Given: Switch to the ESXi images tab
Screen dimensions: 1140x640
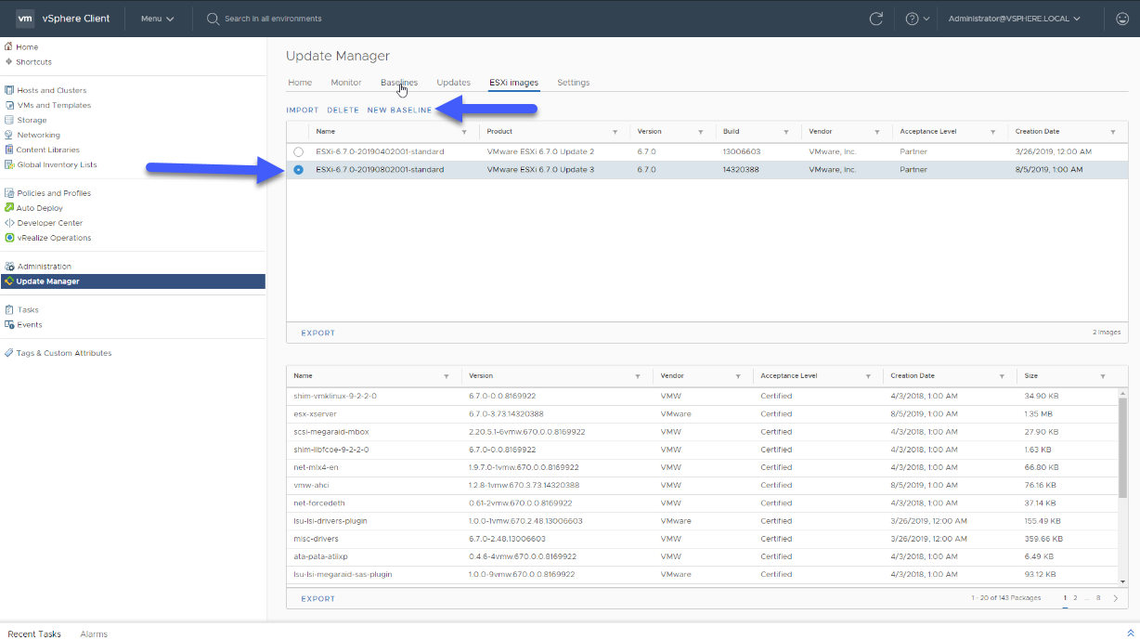Looking at the screenshot, I should click(513, 83).
